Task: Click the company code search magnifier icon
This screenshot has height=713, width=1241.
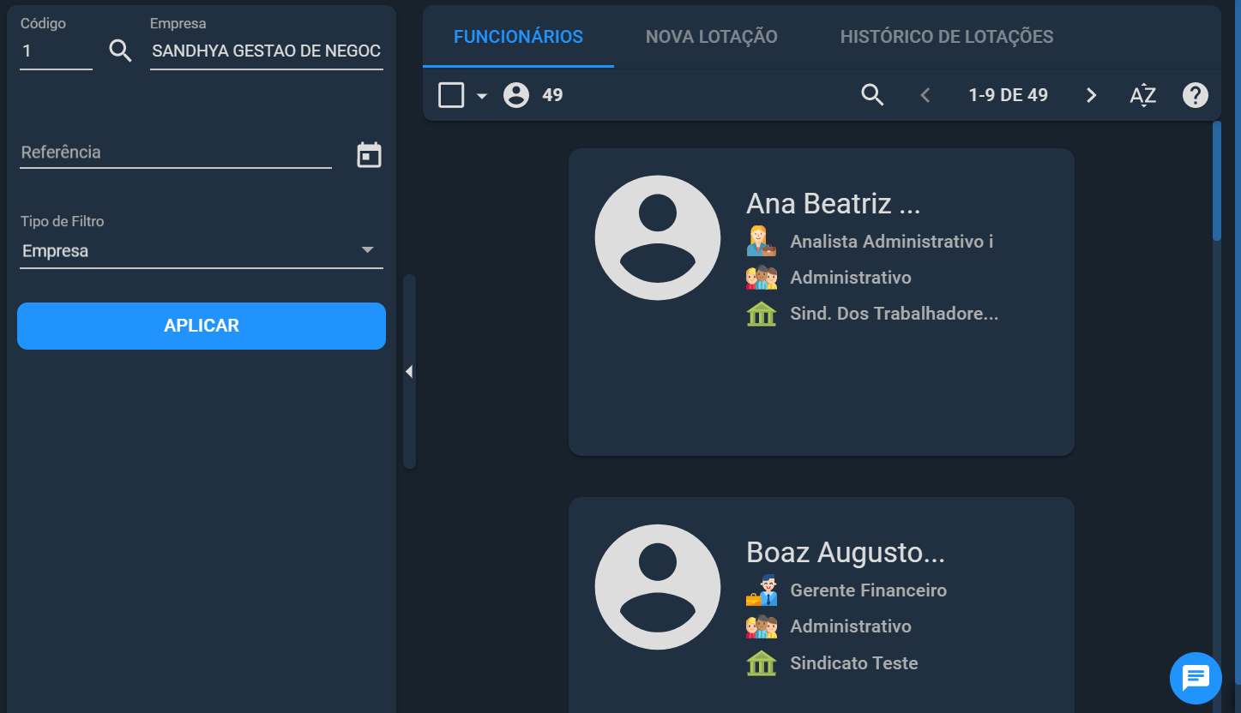Action: point(121,51)
